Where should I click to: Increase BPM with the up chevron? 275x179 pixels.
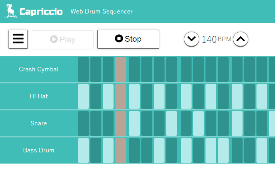[241, 39]
